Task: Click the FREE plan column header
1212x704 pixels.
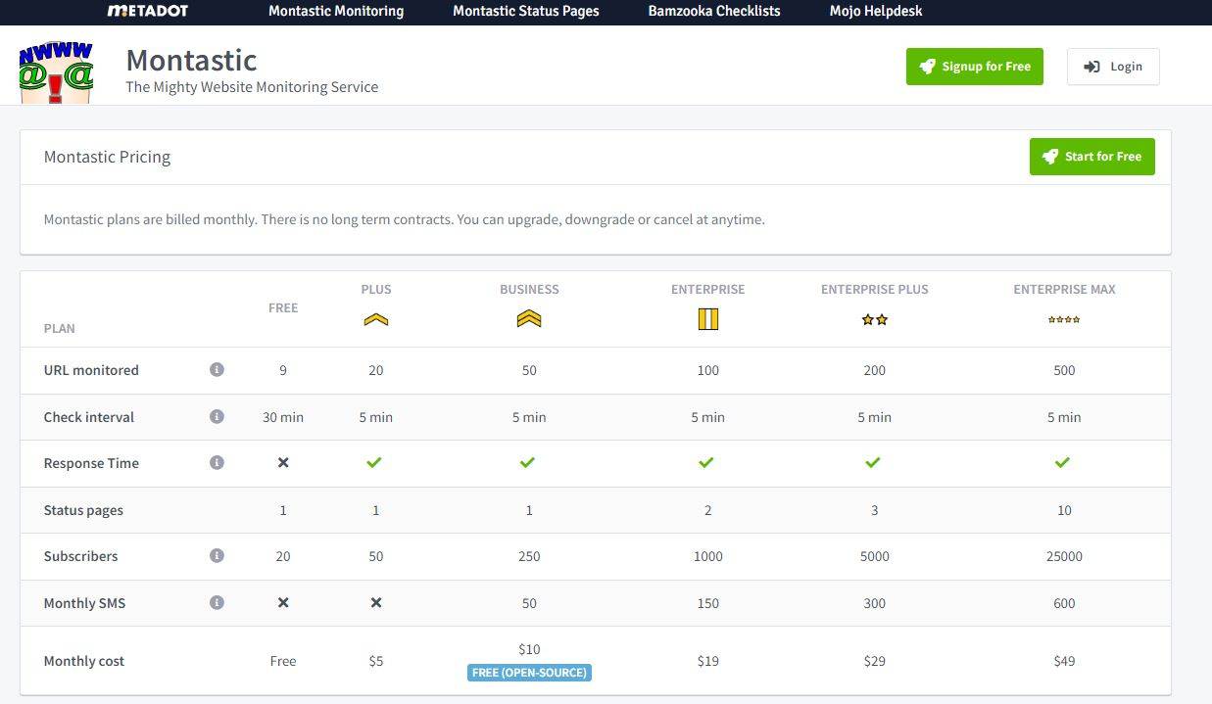Action: click(x=283, y=307)
